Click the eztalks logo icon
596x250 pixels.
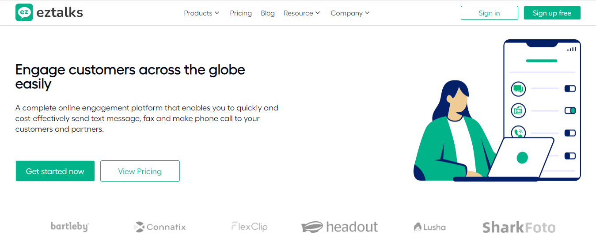(x=24, y=13)
